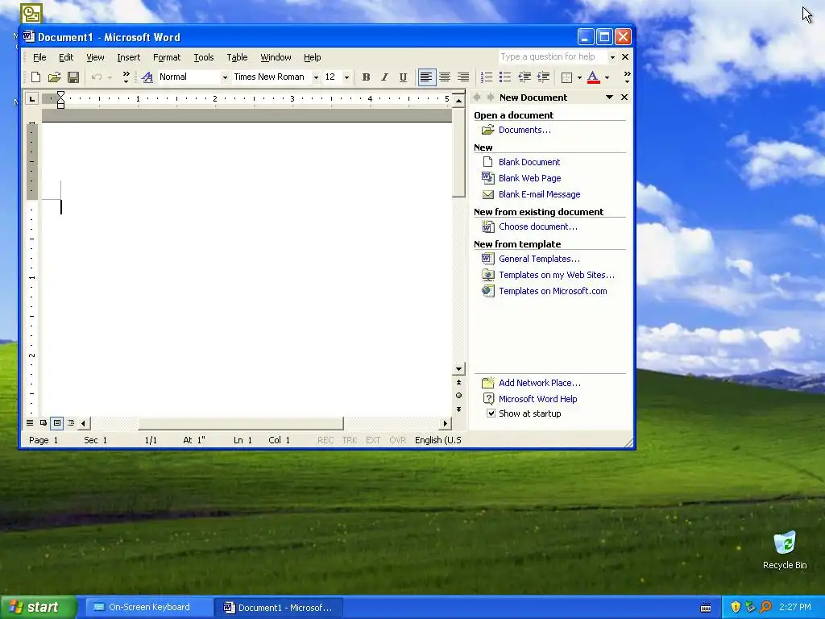This screenshot has height=619, width=825.
Task: Open the View menu
Action: 95,57
